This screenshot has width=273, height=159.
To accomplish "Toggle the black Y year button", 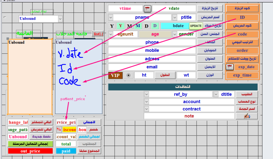I will [112, 26].
